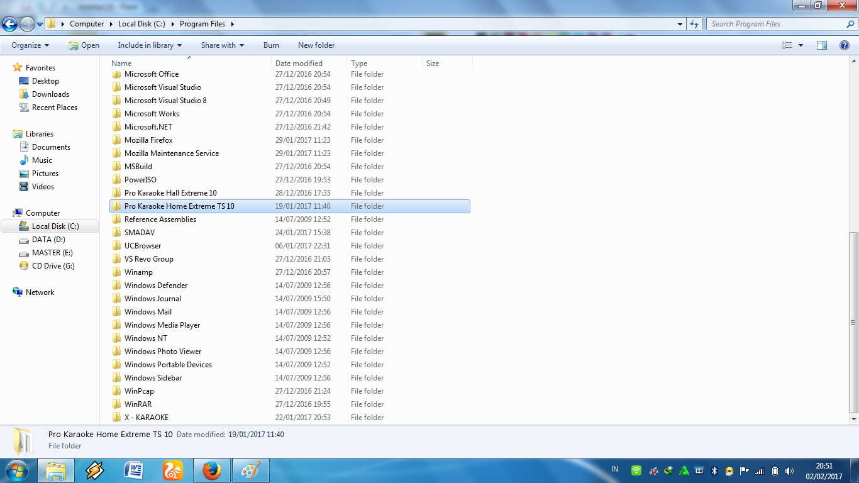The height and width of the screenshot is (483, 859).
Task: Open the Include in library dropdown
Action: pyautogui.click(x=150, y=45)
